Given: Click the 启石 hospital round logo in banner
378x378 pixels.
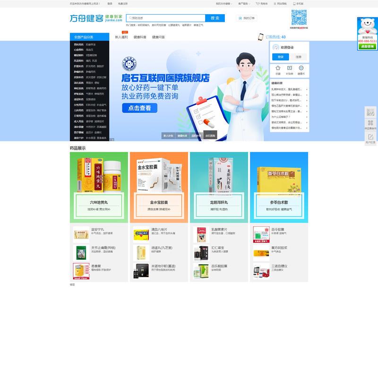Looking at the screenshot, I should 129,64.
